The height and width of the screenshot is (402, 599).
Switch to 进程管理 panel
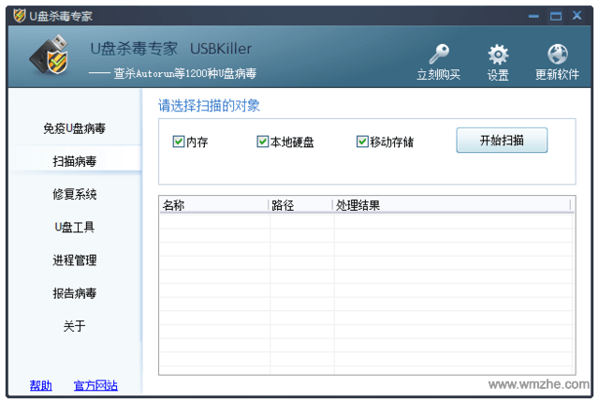pyautogui.click(x=75, y=261)
